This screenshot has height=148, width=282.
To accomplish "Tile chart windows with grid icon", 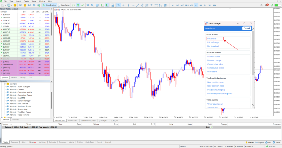I will coord(97,5).
